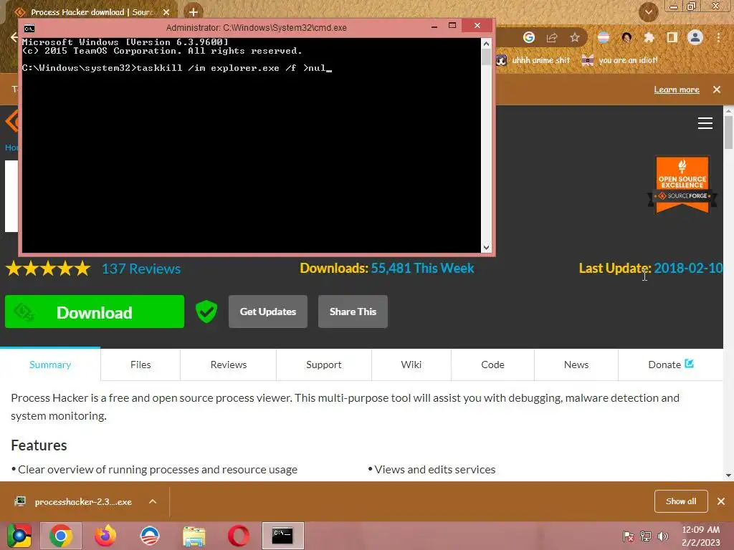
Task: Click the Windows Start button
Action: pyautogui.click(x=19, y=536)
